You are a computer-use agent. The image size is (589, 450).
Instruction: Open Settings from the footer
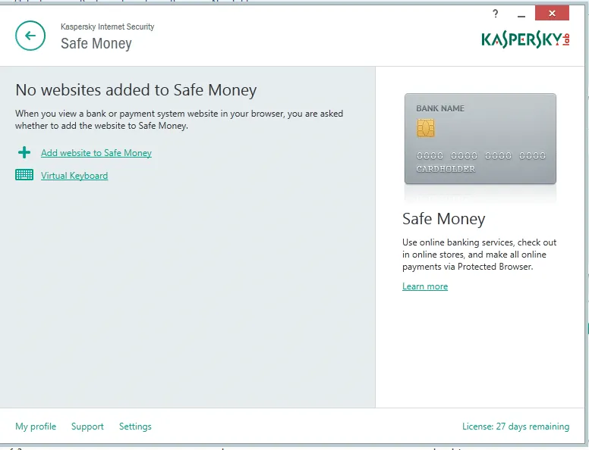(x=135, y=427)
